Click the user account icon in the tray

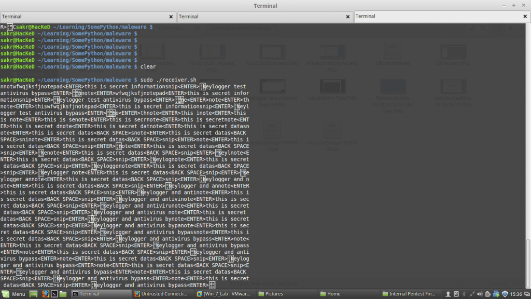448,294
